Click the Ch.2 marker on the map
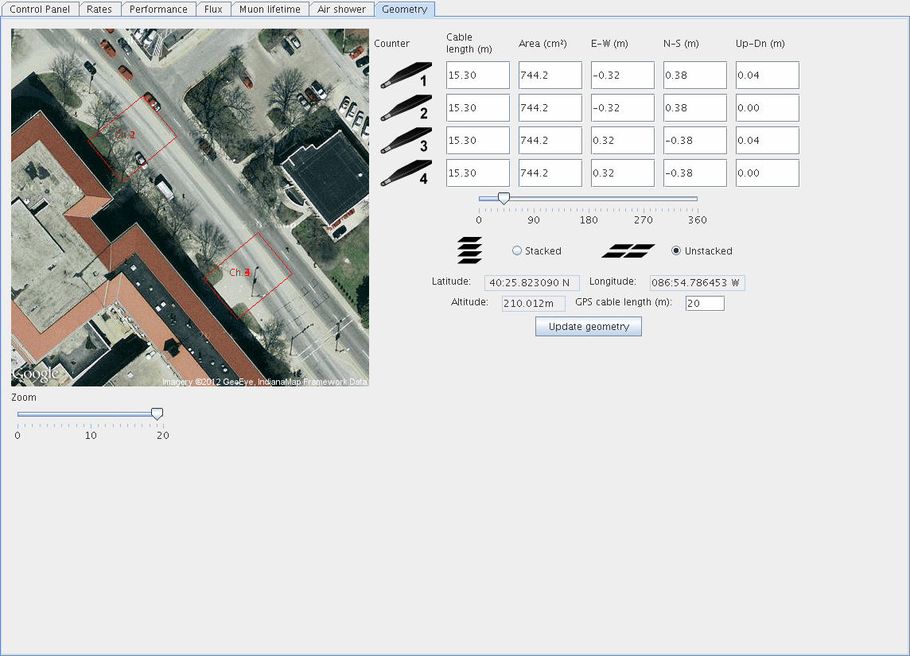 pos(125,135)
